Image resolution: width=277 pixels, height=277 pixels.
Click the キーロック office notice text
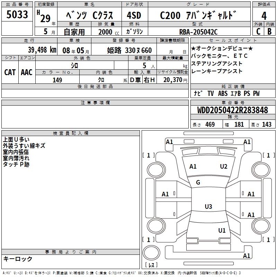(18, 259)
